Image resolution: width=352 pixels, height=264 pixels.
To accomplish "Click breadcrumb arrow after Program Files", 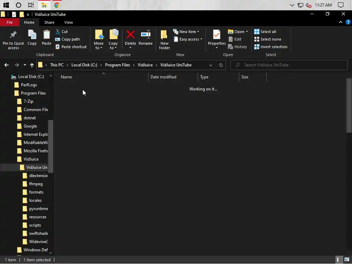I will (134, 65).
